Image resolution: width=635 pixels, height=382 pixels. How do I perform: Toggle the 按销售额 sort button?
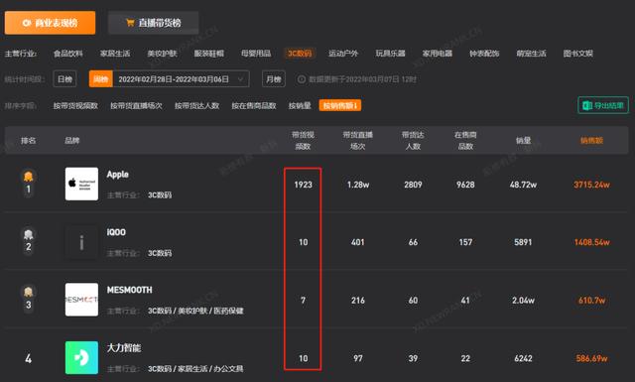340,106
